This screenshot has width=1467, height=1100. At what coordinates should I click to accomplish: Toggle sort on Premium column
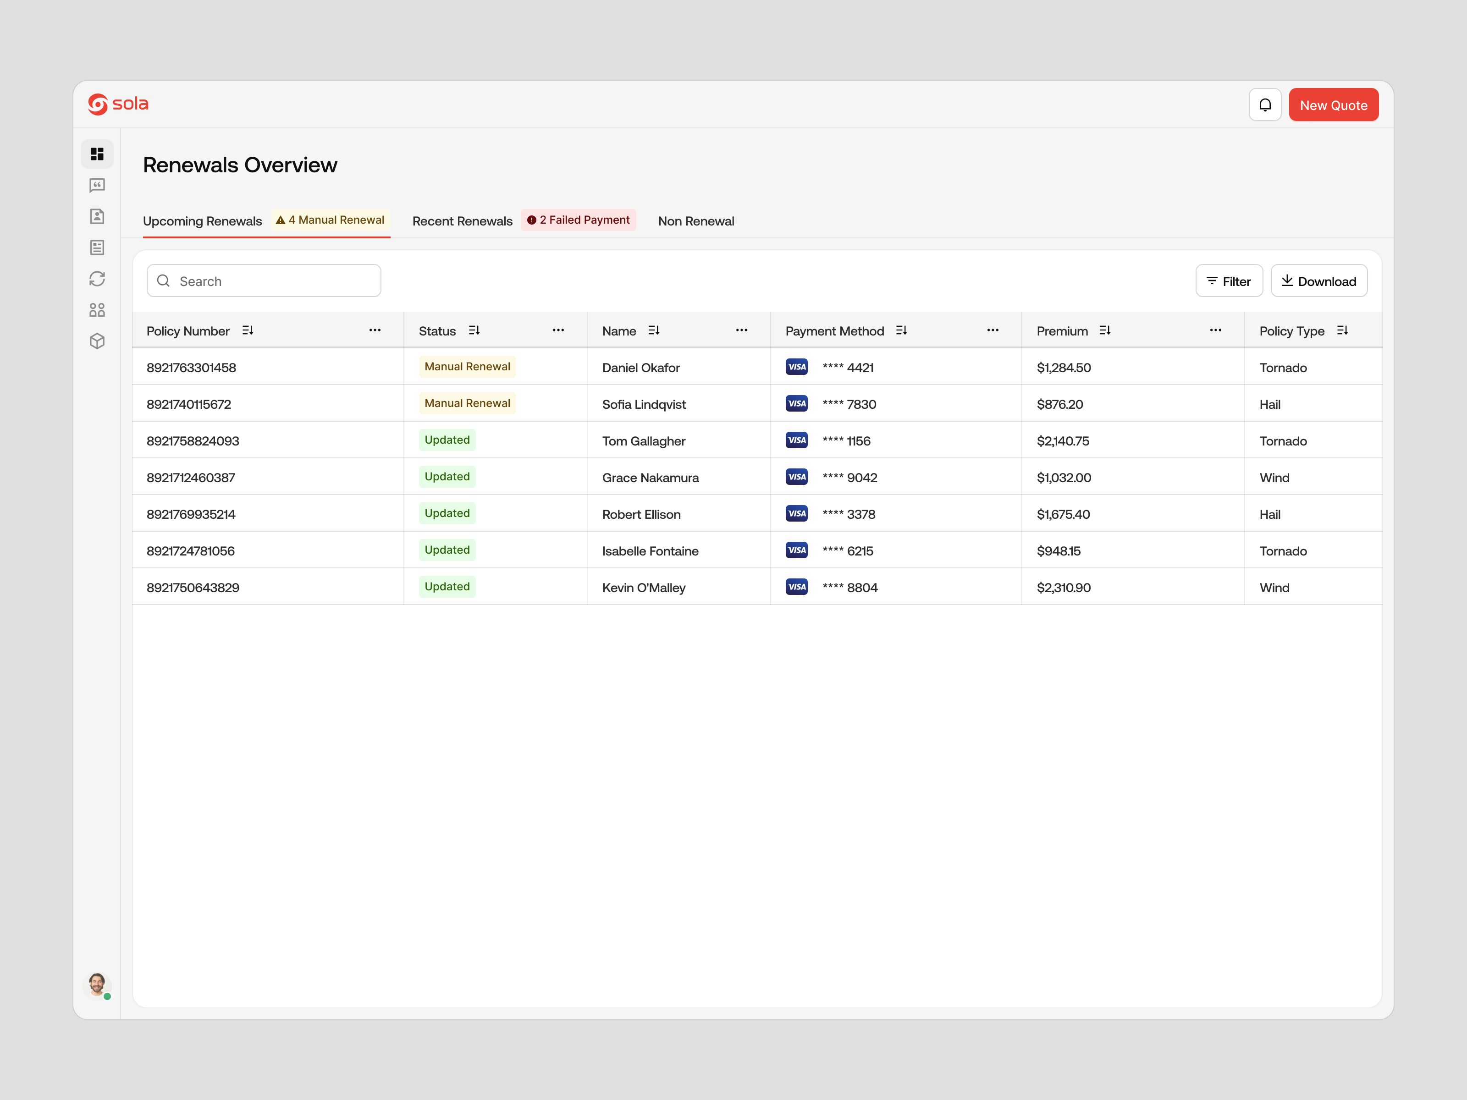coord(1104,330)
